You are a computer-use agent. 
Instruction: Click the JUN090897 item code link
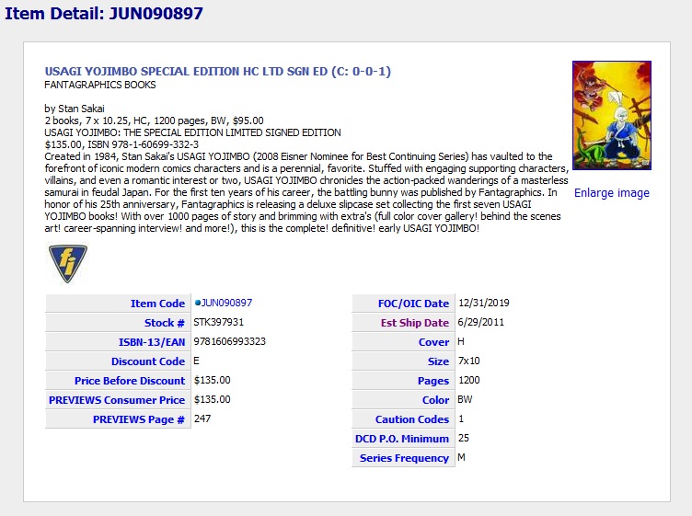(227, 303)
